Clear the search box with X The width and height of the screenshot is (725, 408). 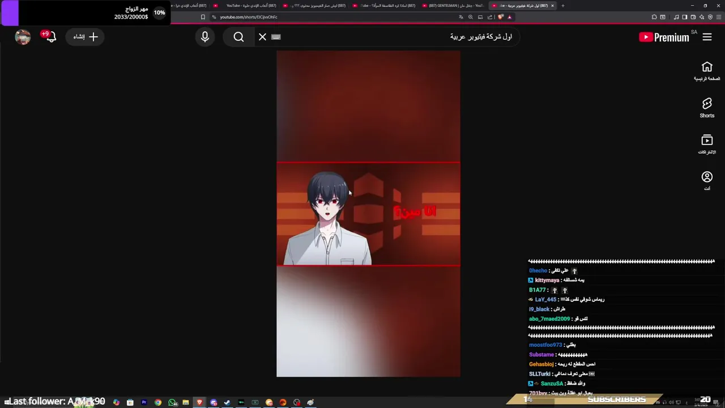point(262,37)
